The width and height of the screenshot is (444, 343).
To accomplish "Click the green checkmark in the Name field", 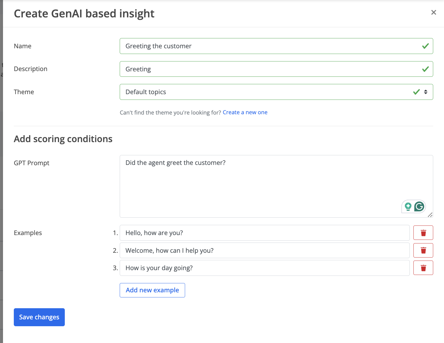I will pyautogui.click(x=425, y=46).
